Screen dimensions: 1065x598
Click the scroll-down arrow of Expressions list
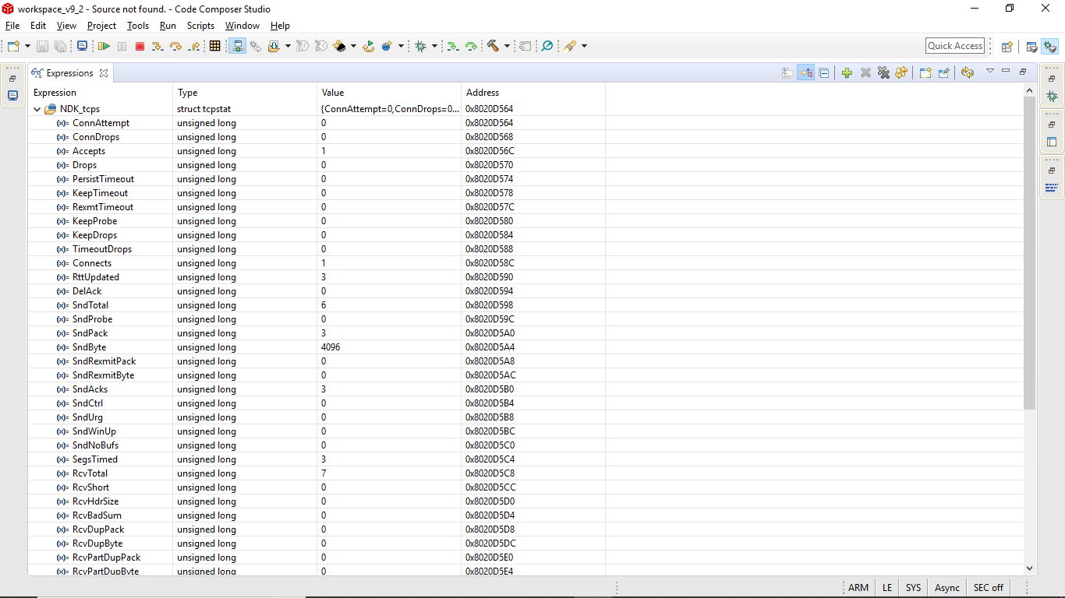tap(1029, 569)
